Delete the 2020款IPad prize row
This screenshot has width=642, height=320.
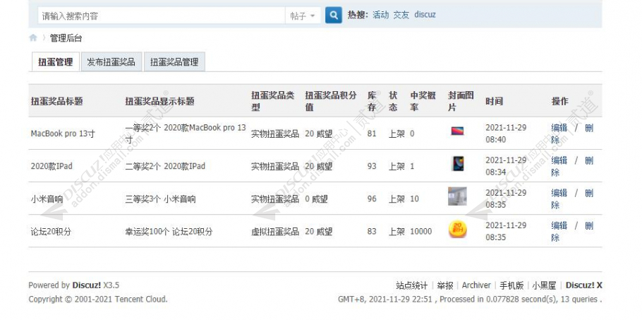589,160
